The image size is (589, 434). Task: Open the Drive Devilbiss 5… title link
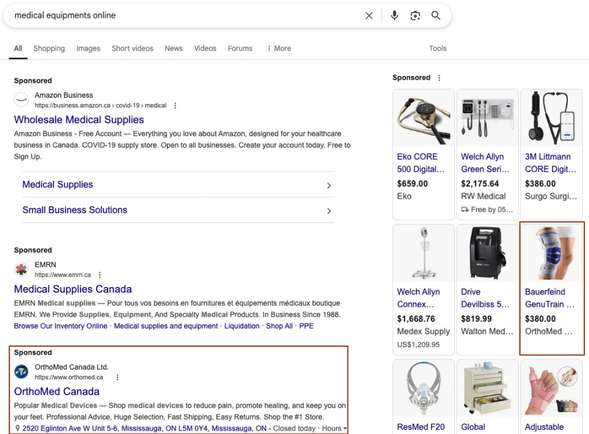point(485,298)
